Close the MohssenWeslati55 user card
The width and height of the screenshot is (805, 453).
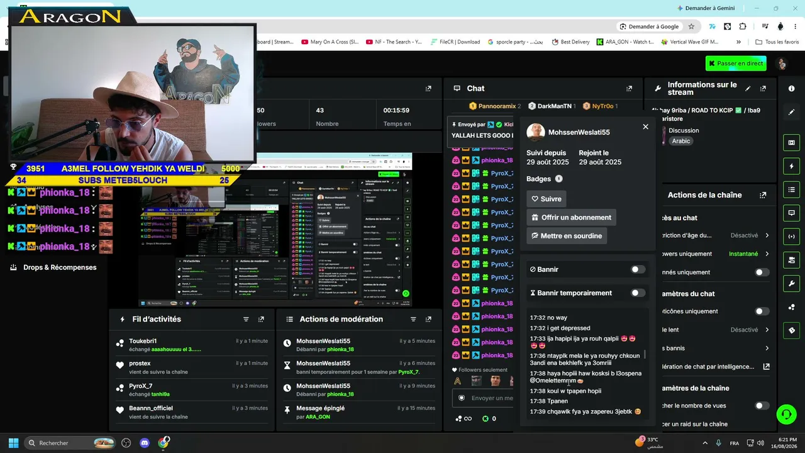[645, 126]
